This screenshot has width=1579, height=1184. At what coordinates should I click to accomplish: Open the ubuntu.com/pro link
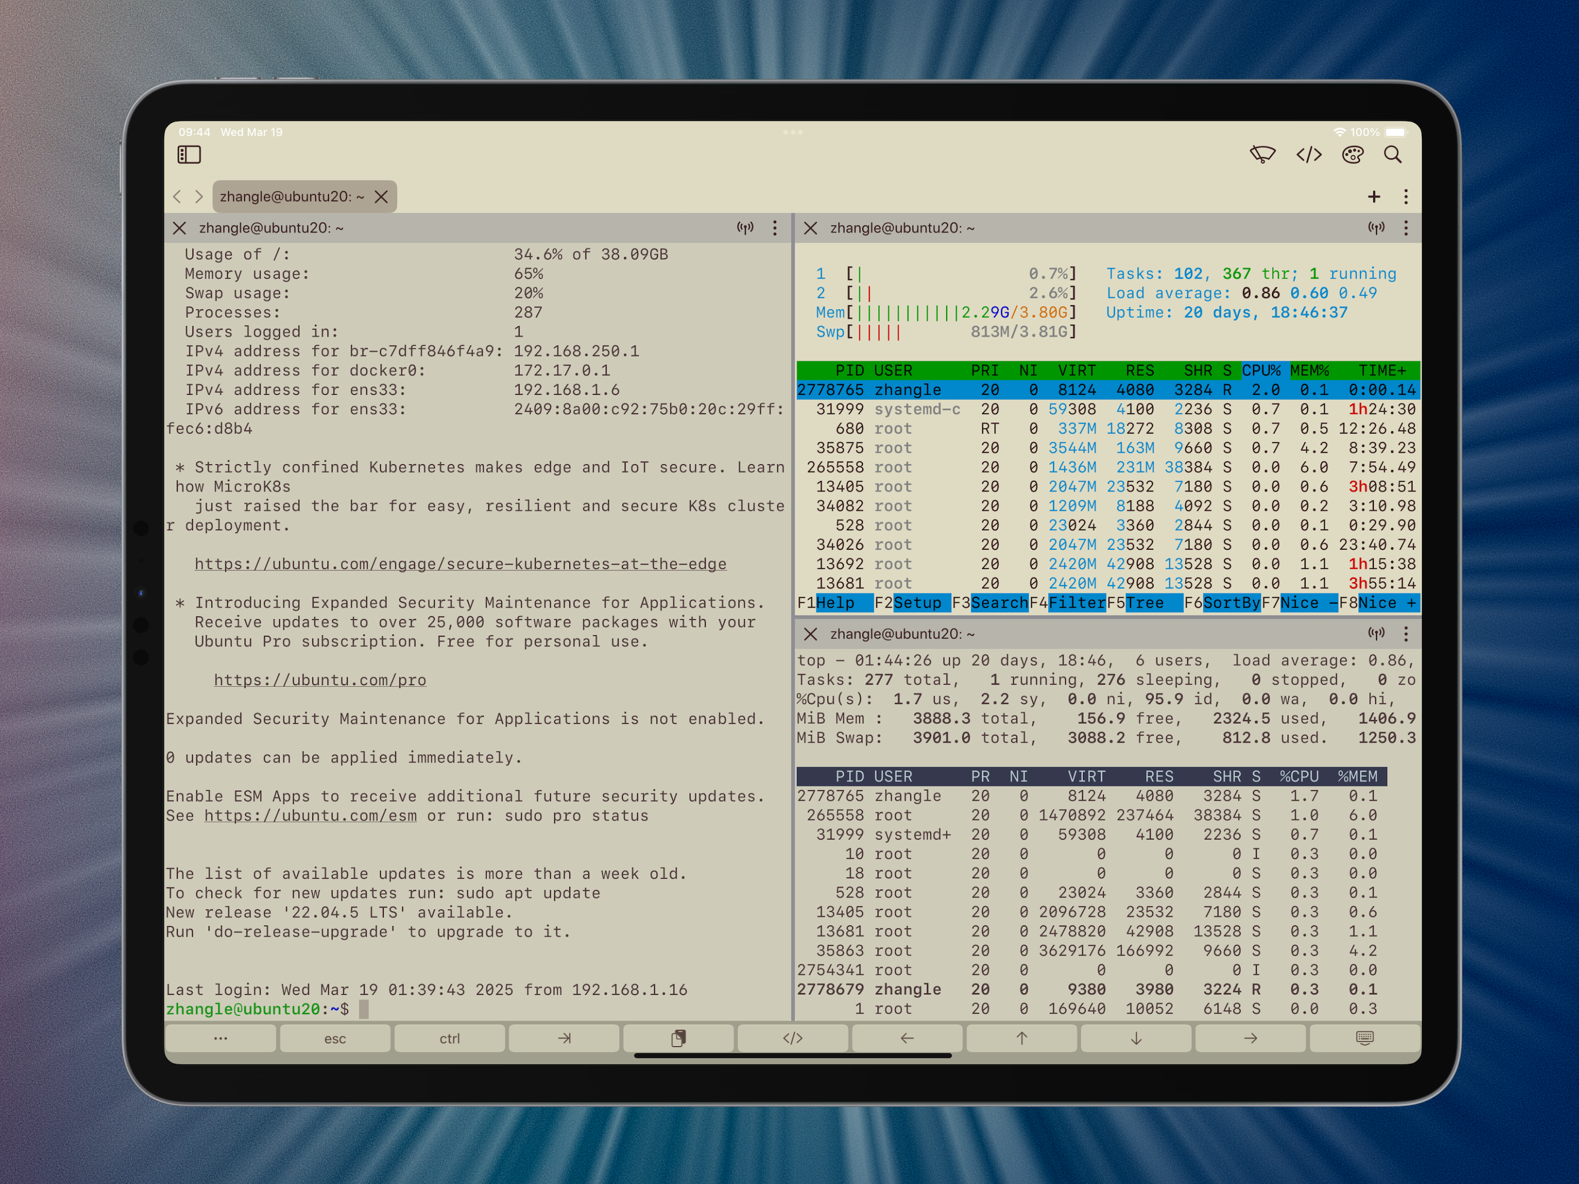click(320, 680)
